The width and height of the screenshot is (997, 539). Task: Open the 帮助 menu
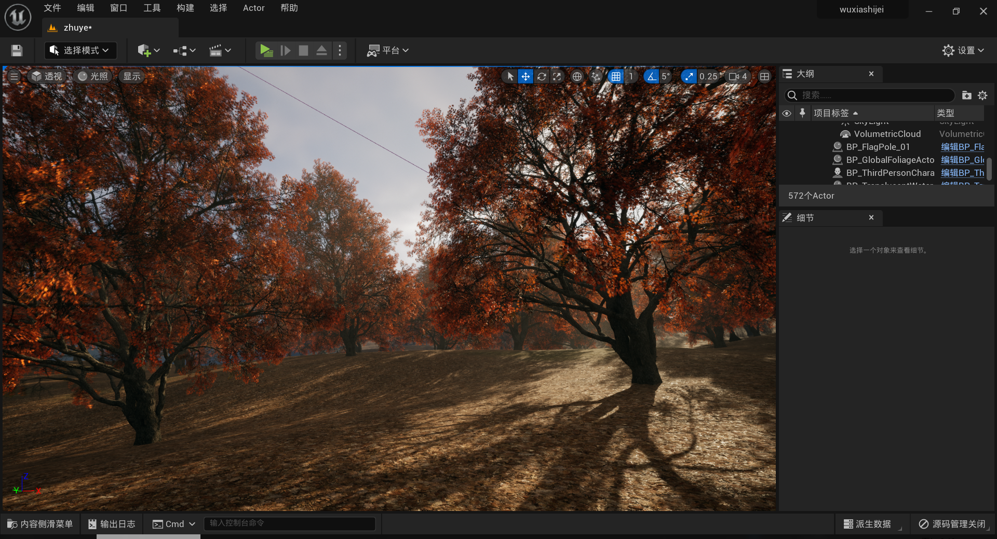click(289, 8)
